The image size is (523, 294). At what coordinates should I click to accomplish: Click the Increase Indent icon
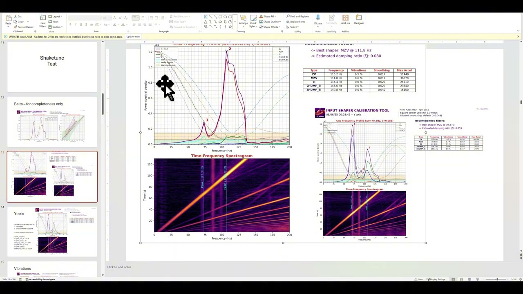pyautogui.click(x=156, y=18)
